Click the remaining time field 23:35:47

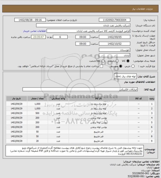pos(38,37)
